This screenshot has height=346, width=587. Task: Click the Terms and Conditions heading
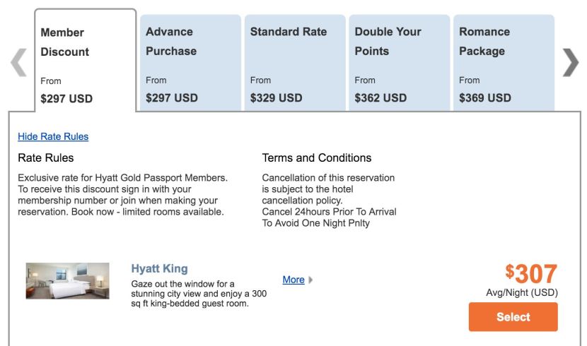[x=316, y=157]
